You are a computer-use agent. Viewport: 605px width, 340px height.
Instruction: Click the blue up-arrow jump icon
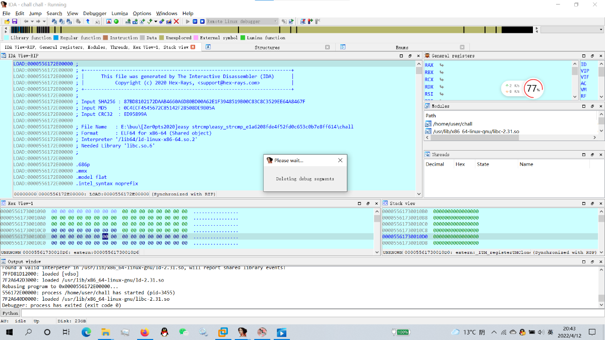pos(88,21)
